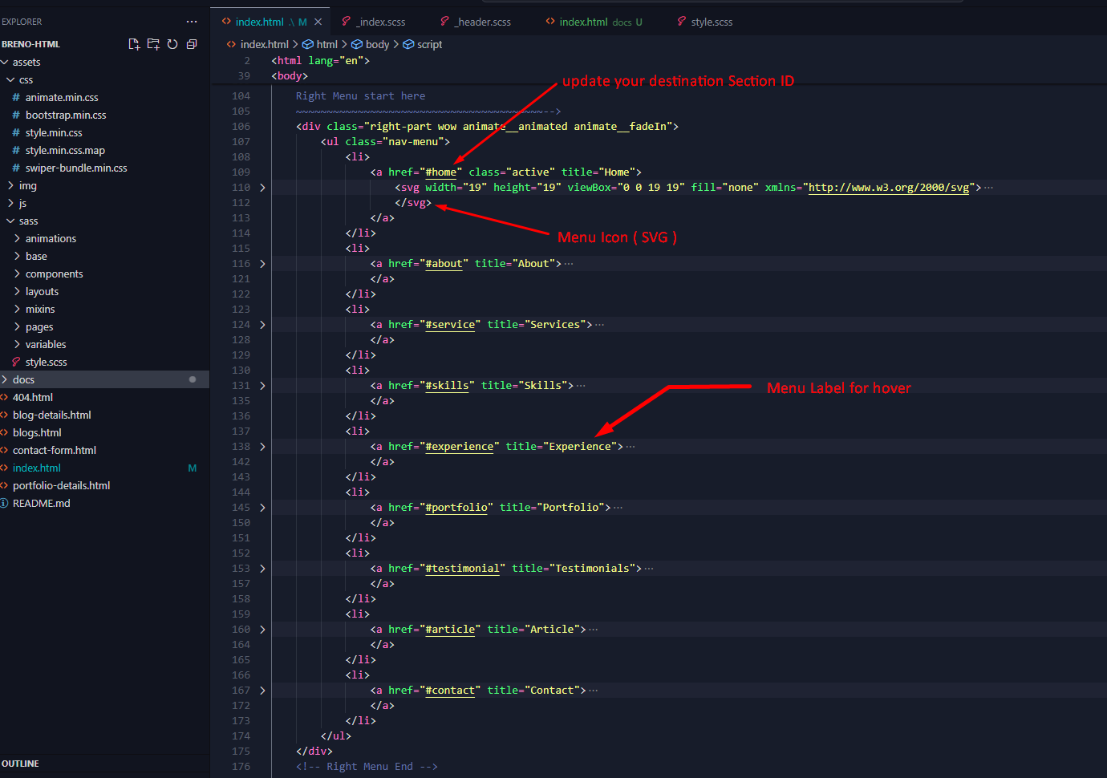
Task: Click the sticky <body> line at top
Action: point(290,76)
